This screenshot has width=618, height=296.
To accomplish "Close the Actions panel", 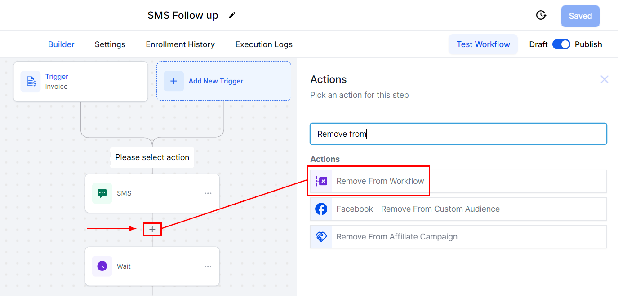I will click(x=605, y=79).
